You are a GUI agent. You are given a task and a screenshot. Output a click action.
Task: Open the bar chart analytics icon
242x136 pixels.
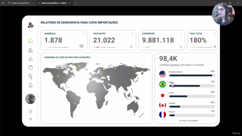[x=31, y=50]
